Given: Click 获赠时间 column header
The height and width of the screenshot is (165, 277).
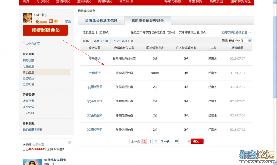Looking at the screenshot, I should click(x=237, y=48).
